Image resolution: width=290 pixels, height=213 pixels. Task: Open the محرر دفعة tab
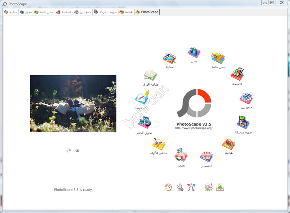pos(44,12)
